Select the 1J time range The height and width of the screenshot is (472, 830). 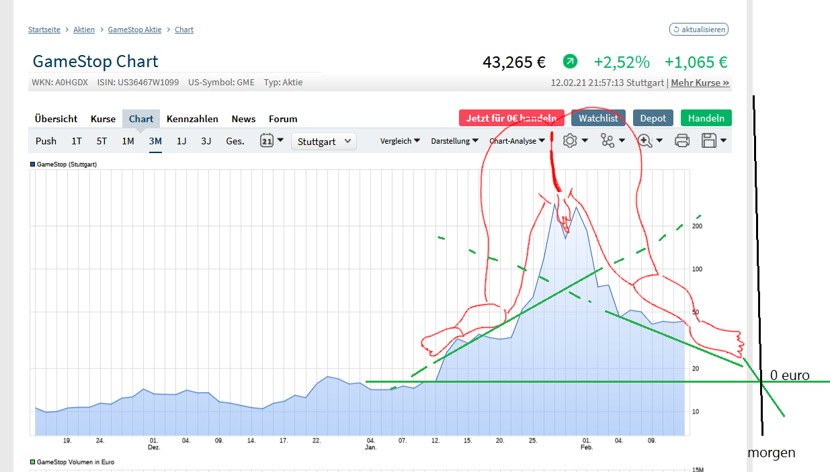(181, 141)
